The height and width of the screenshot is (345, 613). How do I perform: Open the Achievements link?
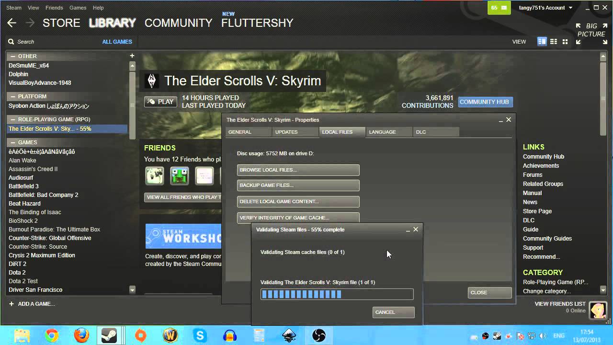click(x=541, y=166)
